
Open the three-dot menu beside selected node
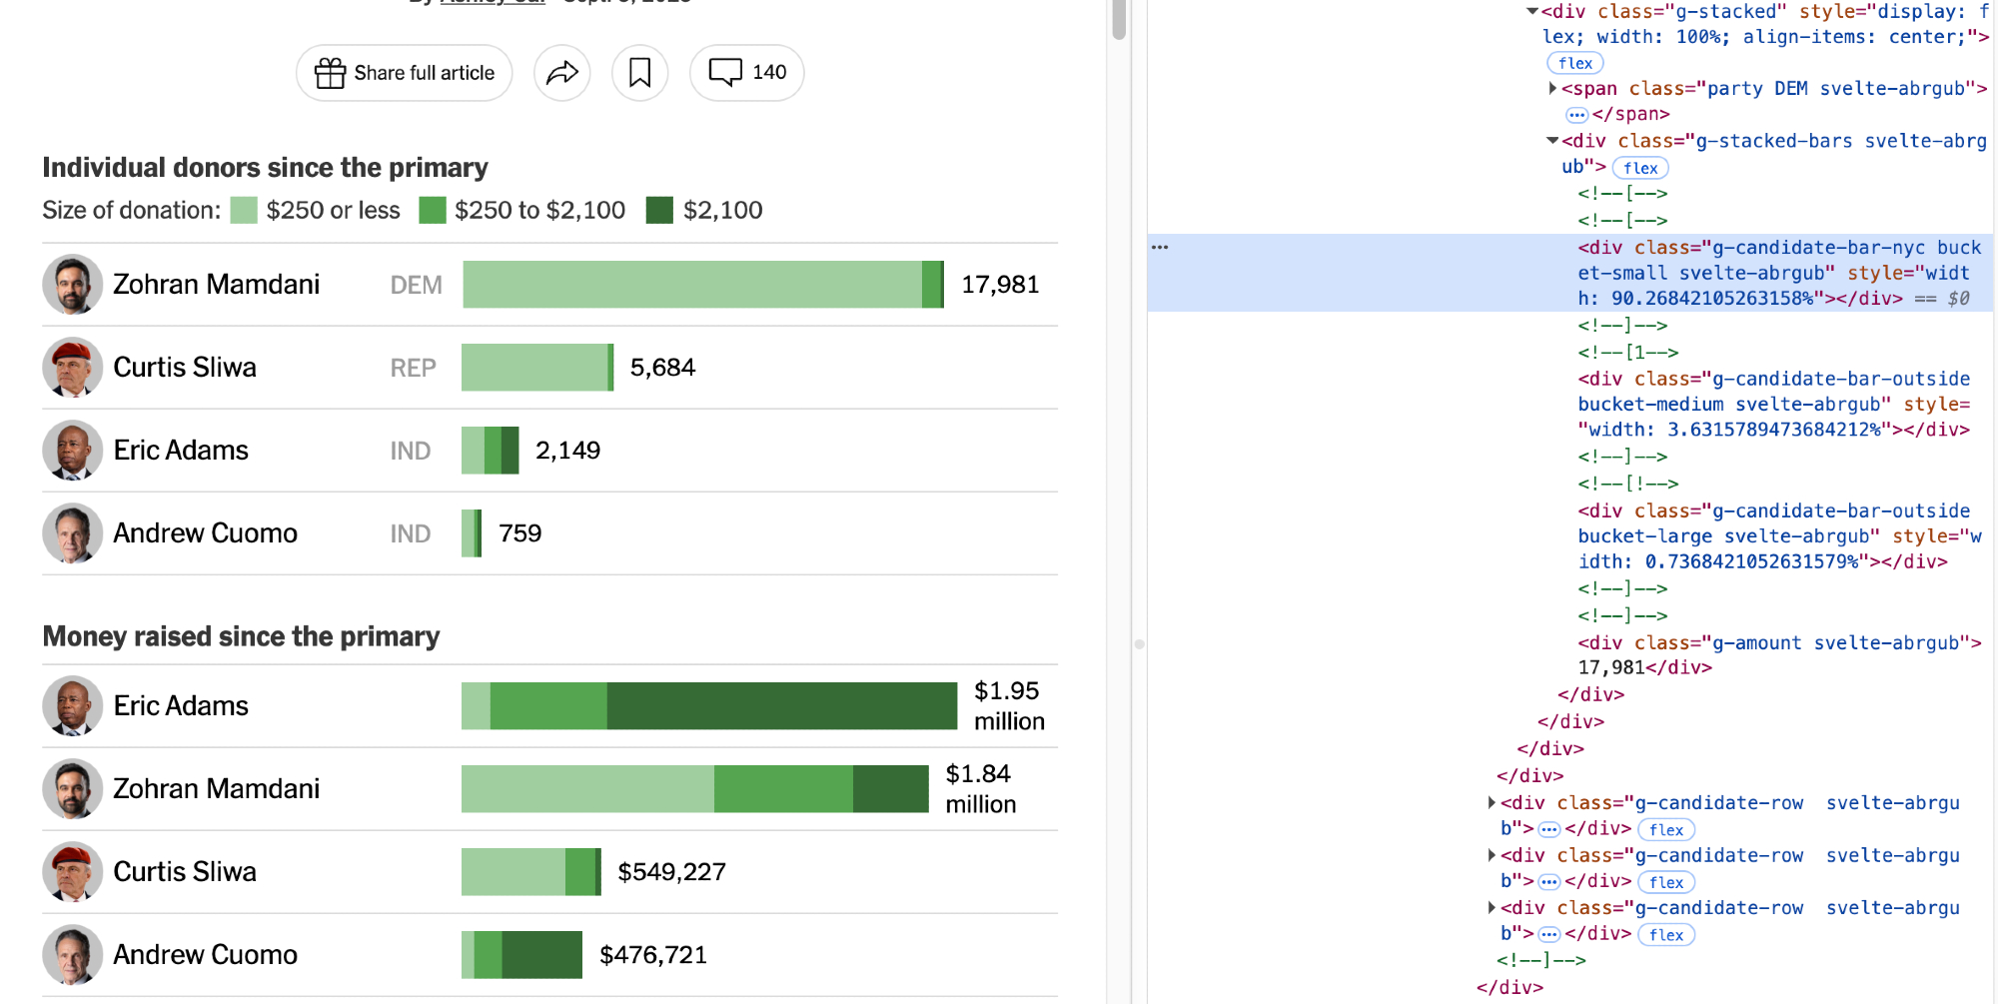(1160, 247)
